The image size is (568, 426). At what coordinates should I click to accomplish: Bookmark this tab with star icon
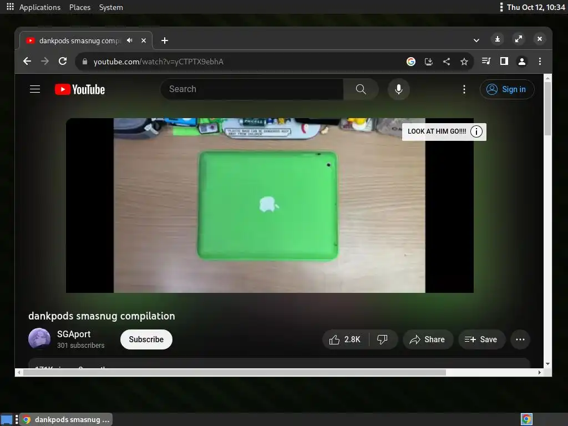(464, 62)
